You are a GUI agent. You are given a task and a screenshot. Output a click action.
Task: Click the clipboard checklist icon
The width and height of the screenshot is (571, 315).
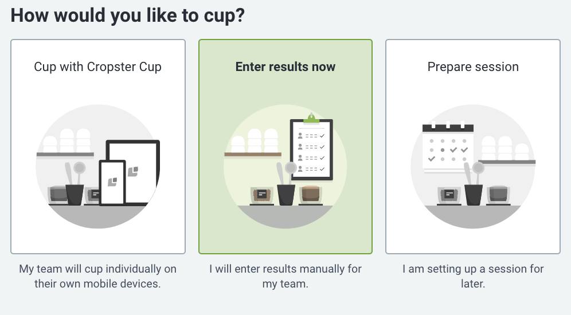[311, 147]
